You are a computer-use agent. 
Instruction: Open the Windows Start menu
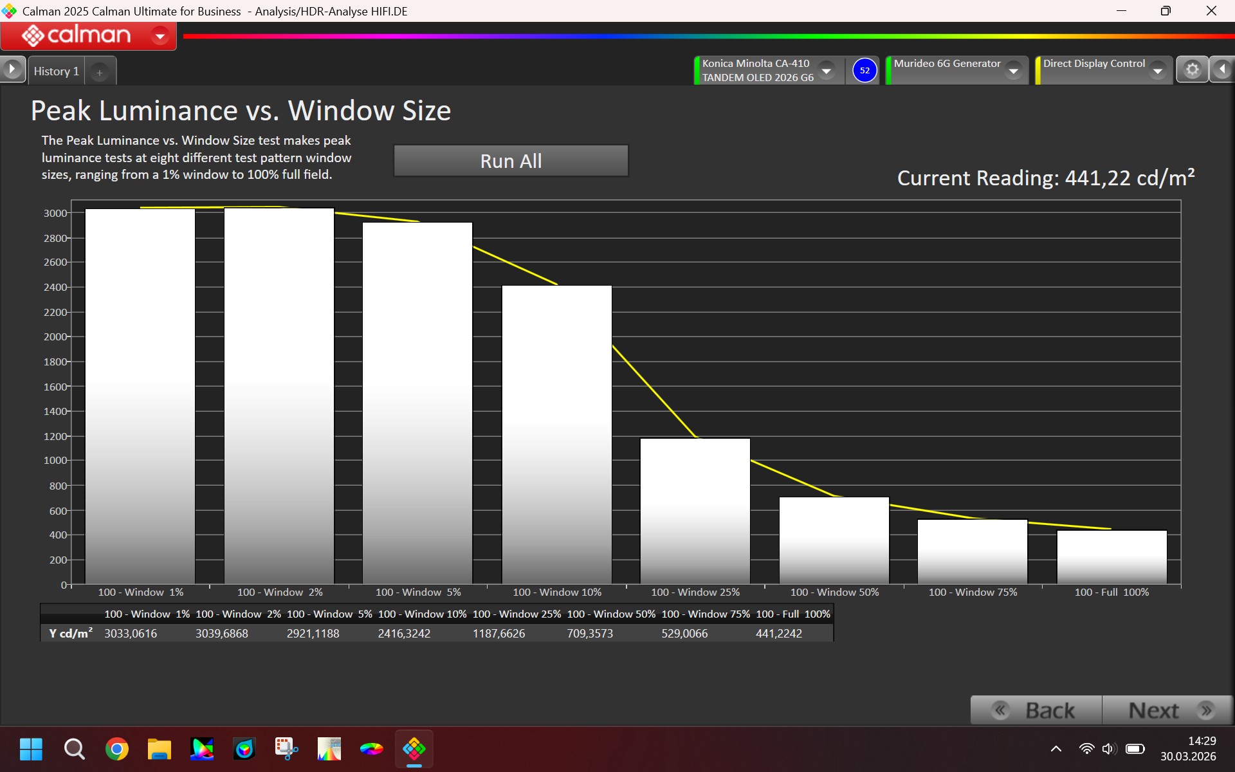[x=31, y=749]
